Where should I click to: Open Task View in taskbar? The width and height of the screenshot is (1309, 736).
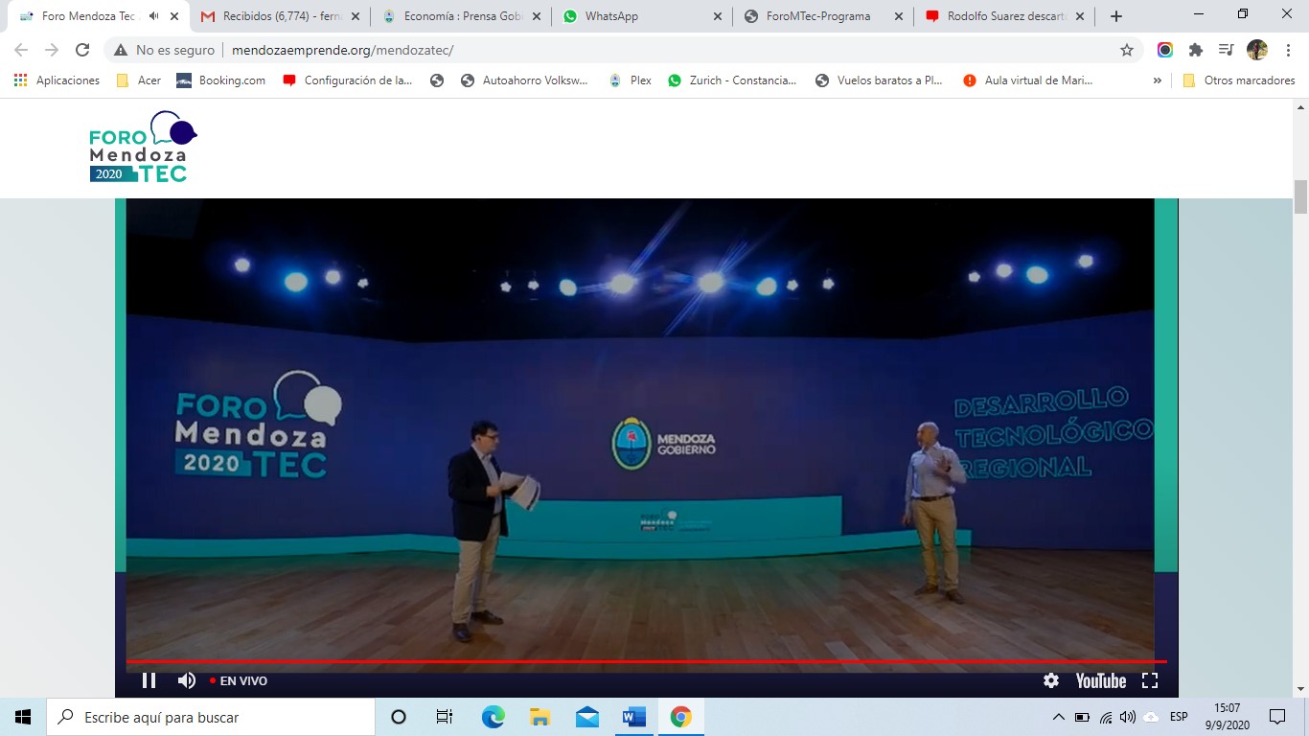coord(445,717)
